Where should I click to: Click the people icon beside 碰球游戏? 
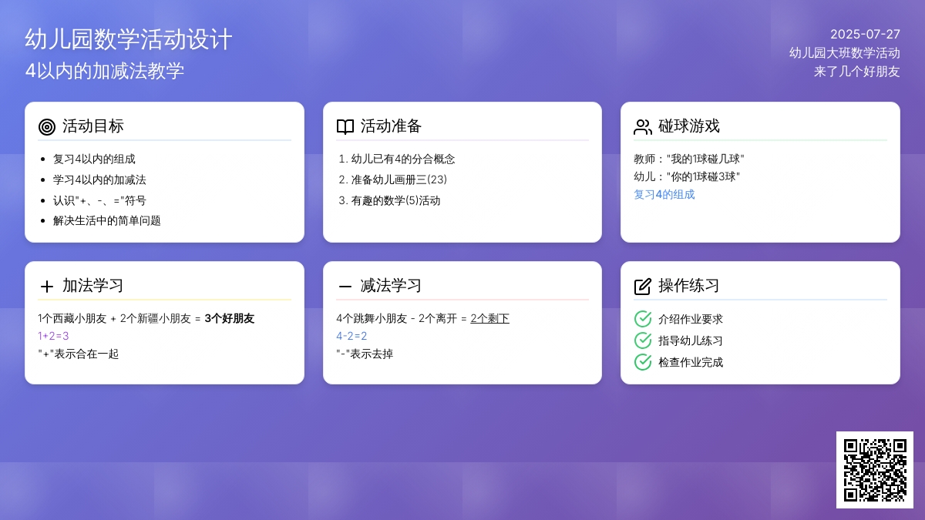[643, 127]
